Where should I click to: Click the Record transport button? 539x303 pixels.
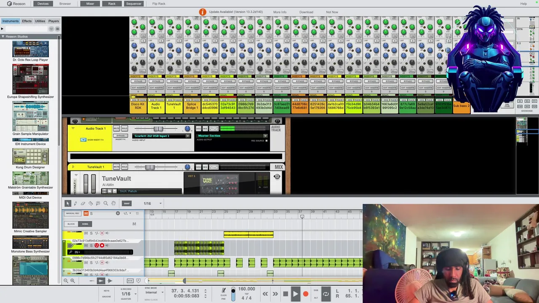tap(306, 294)
